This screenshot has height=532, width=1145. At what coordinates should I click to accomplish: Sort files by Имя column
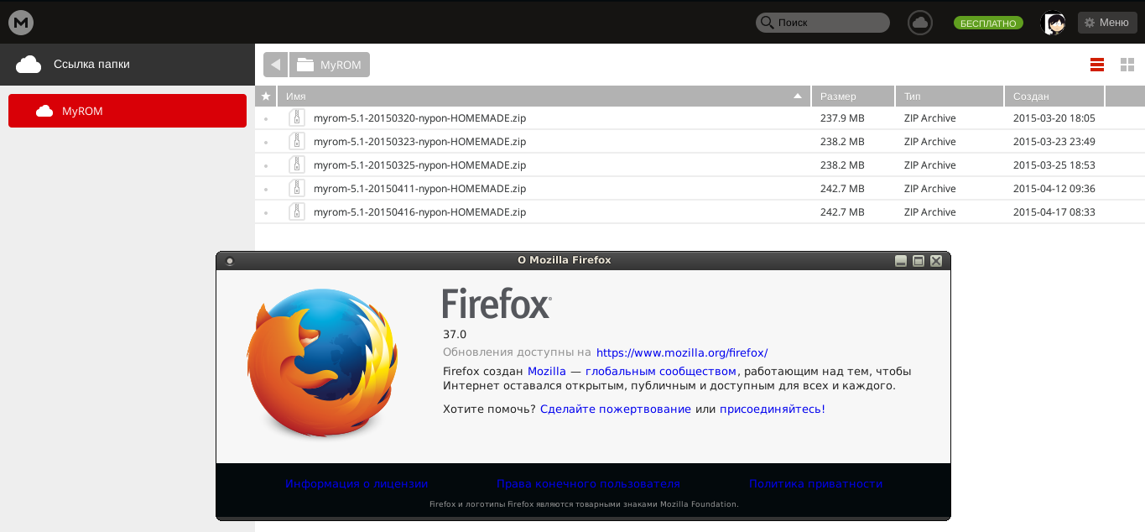pos(544,96)
